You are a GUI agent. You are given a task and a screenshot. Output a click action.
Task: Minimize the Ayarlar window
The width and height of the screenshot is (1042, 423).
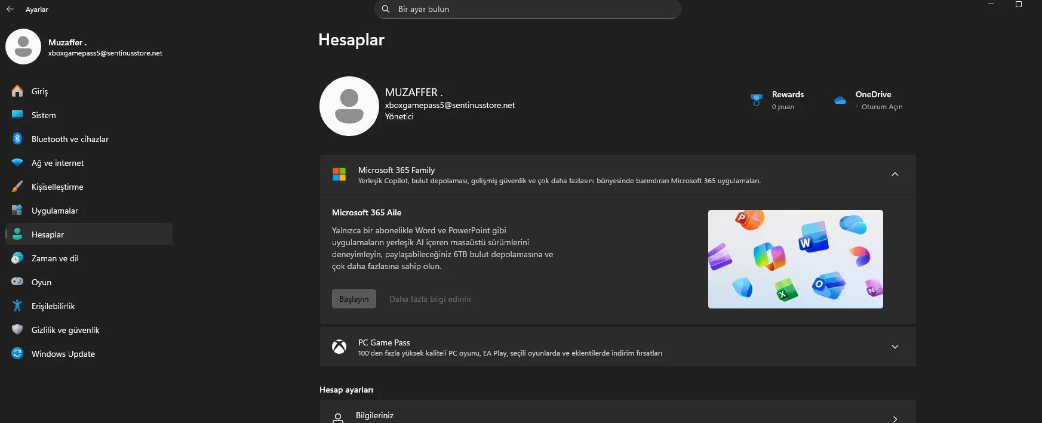[x=991, y=4]
